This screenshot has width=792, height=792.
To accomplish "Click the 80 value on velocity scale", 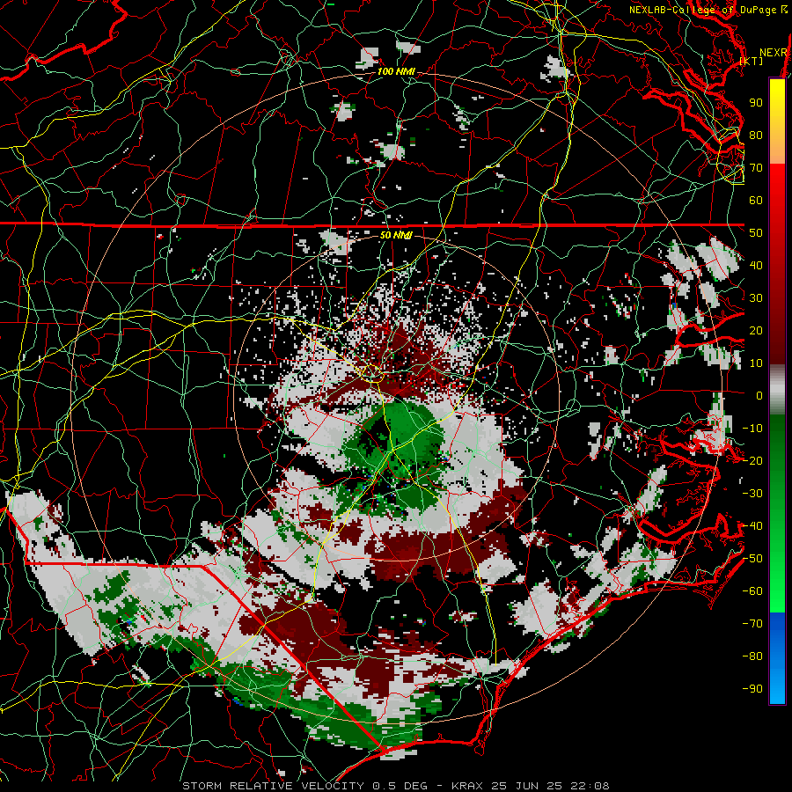I will pos(756,136).
